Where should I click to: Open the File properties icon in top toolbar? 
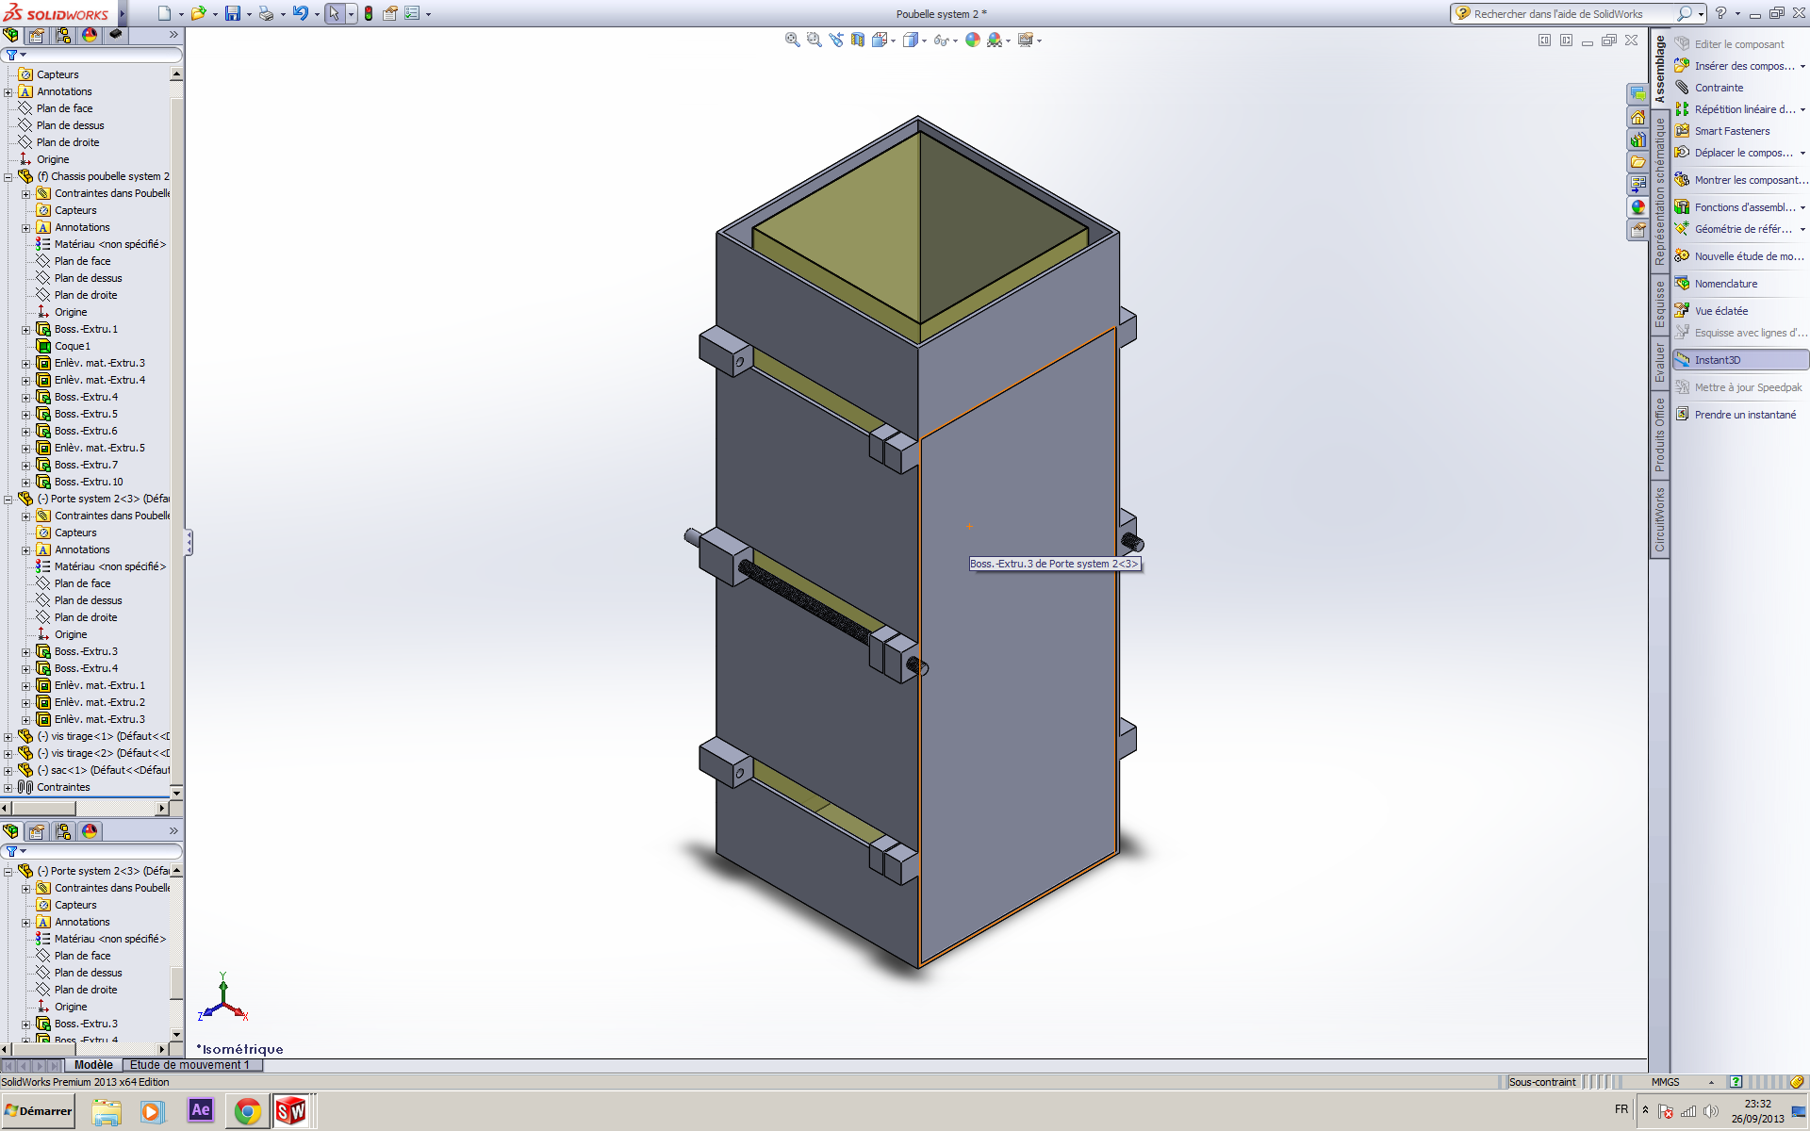point(389,13)
